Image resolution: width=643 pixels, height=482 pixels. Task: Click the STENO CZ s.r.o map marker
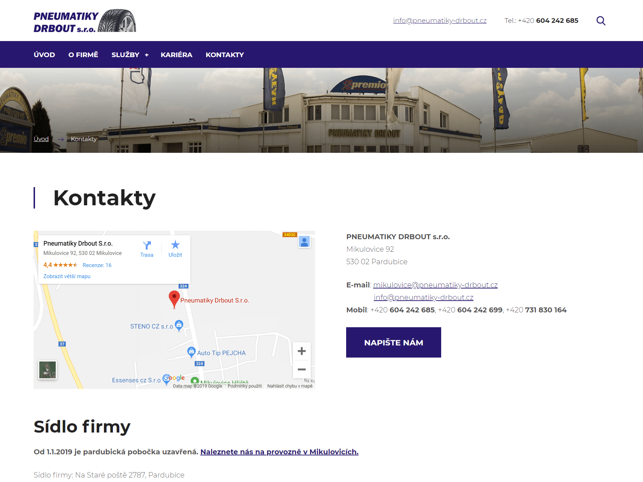tap(179, 325)
